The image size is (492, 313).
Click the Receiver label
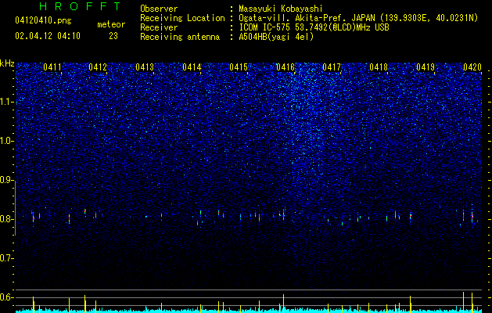point(159,27)
